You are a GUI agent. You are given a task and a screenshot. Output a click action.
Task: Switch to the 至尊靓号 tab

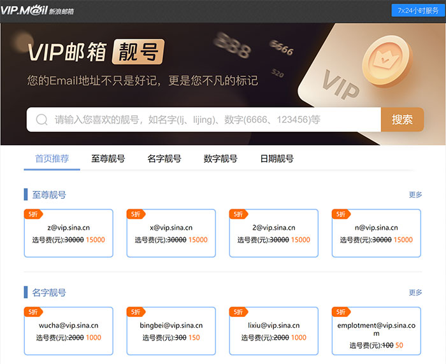coord(108,158)
